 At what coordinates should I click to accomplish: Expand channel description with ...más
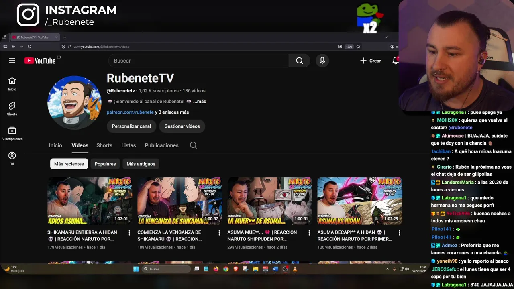point(200,102)
